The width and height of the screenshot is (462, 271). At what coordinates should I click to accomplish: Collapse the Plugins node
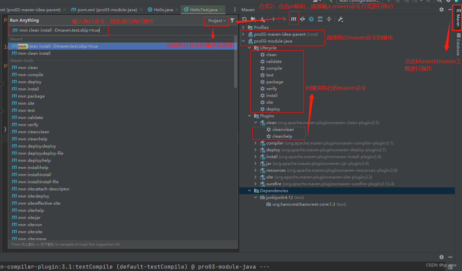coord(249,116)
